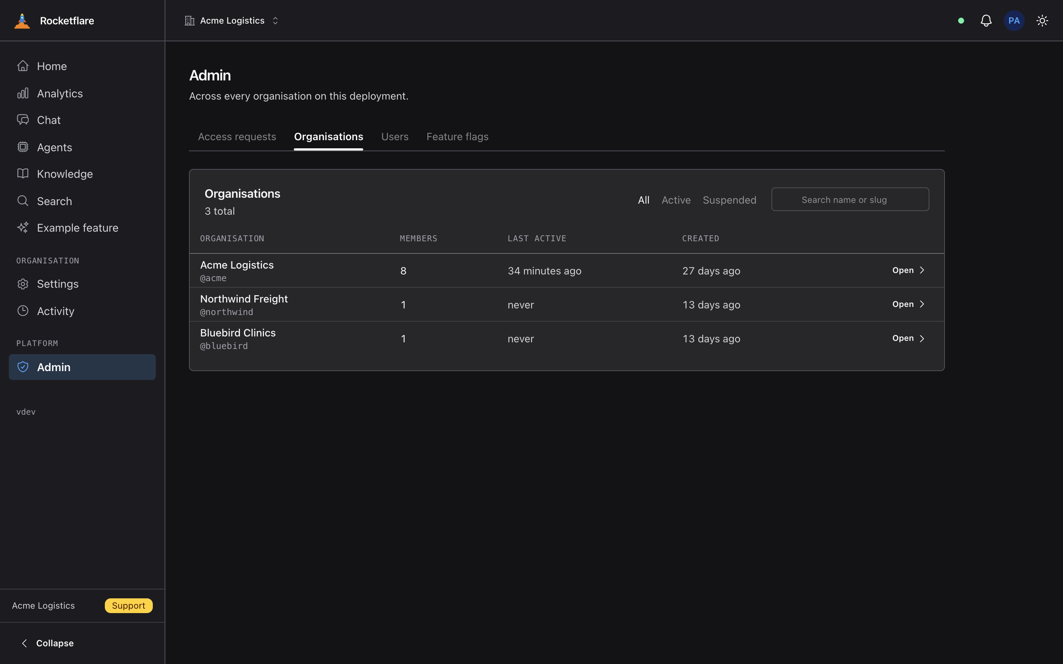Viewport: 1063px width, 664px height.
Task: Switch to the Access requests tab
Action: tap(237, 136)
